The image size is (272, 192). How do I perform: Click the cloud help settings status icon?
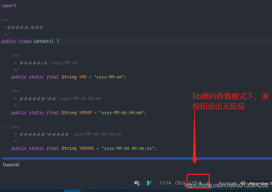pyautogui.click(x=137, y=183)
